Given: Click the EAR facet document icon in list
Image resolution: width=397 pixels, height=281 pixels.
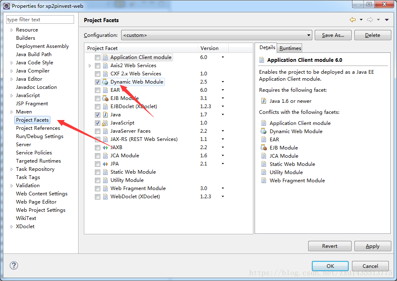Looking at the screenshot, I should (105, 90).
